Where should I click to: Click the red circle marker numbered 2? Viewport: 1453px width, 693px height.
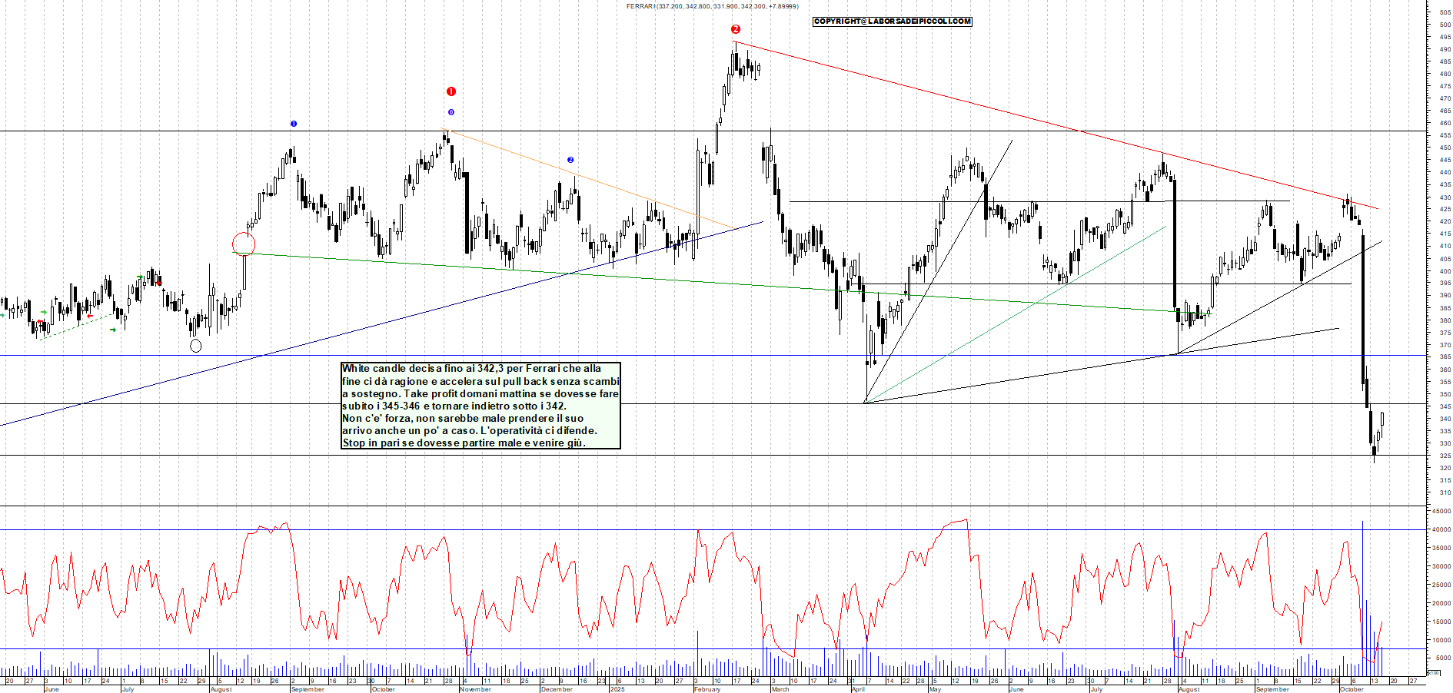tap(736, 29)
